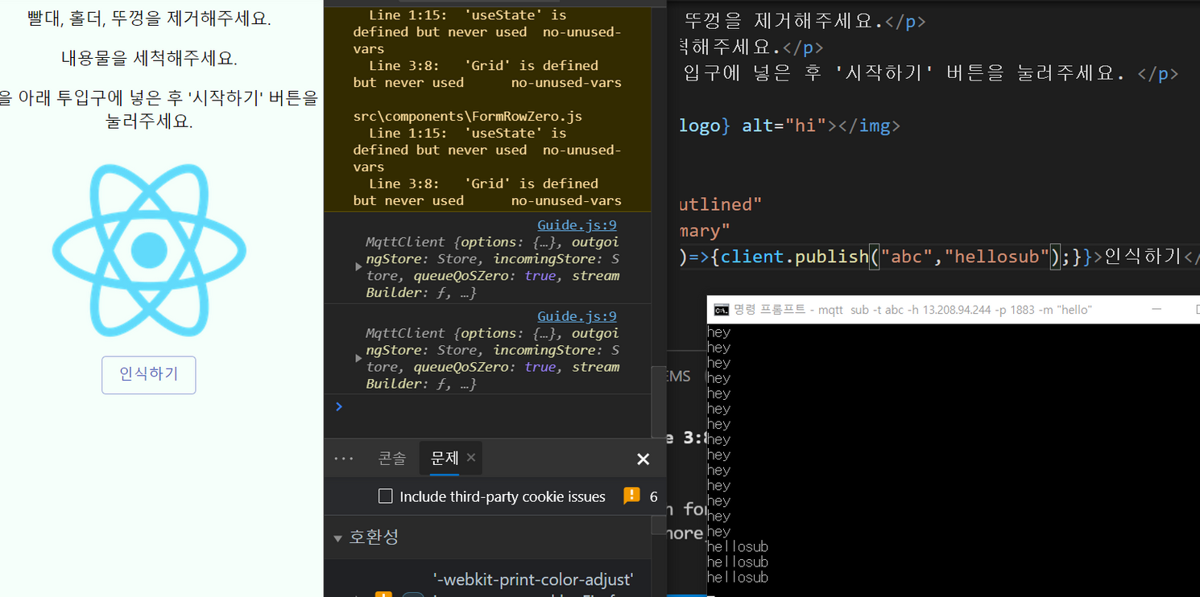Click the "abc" topic string in editor

tap(908, 257)
